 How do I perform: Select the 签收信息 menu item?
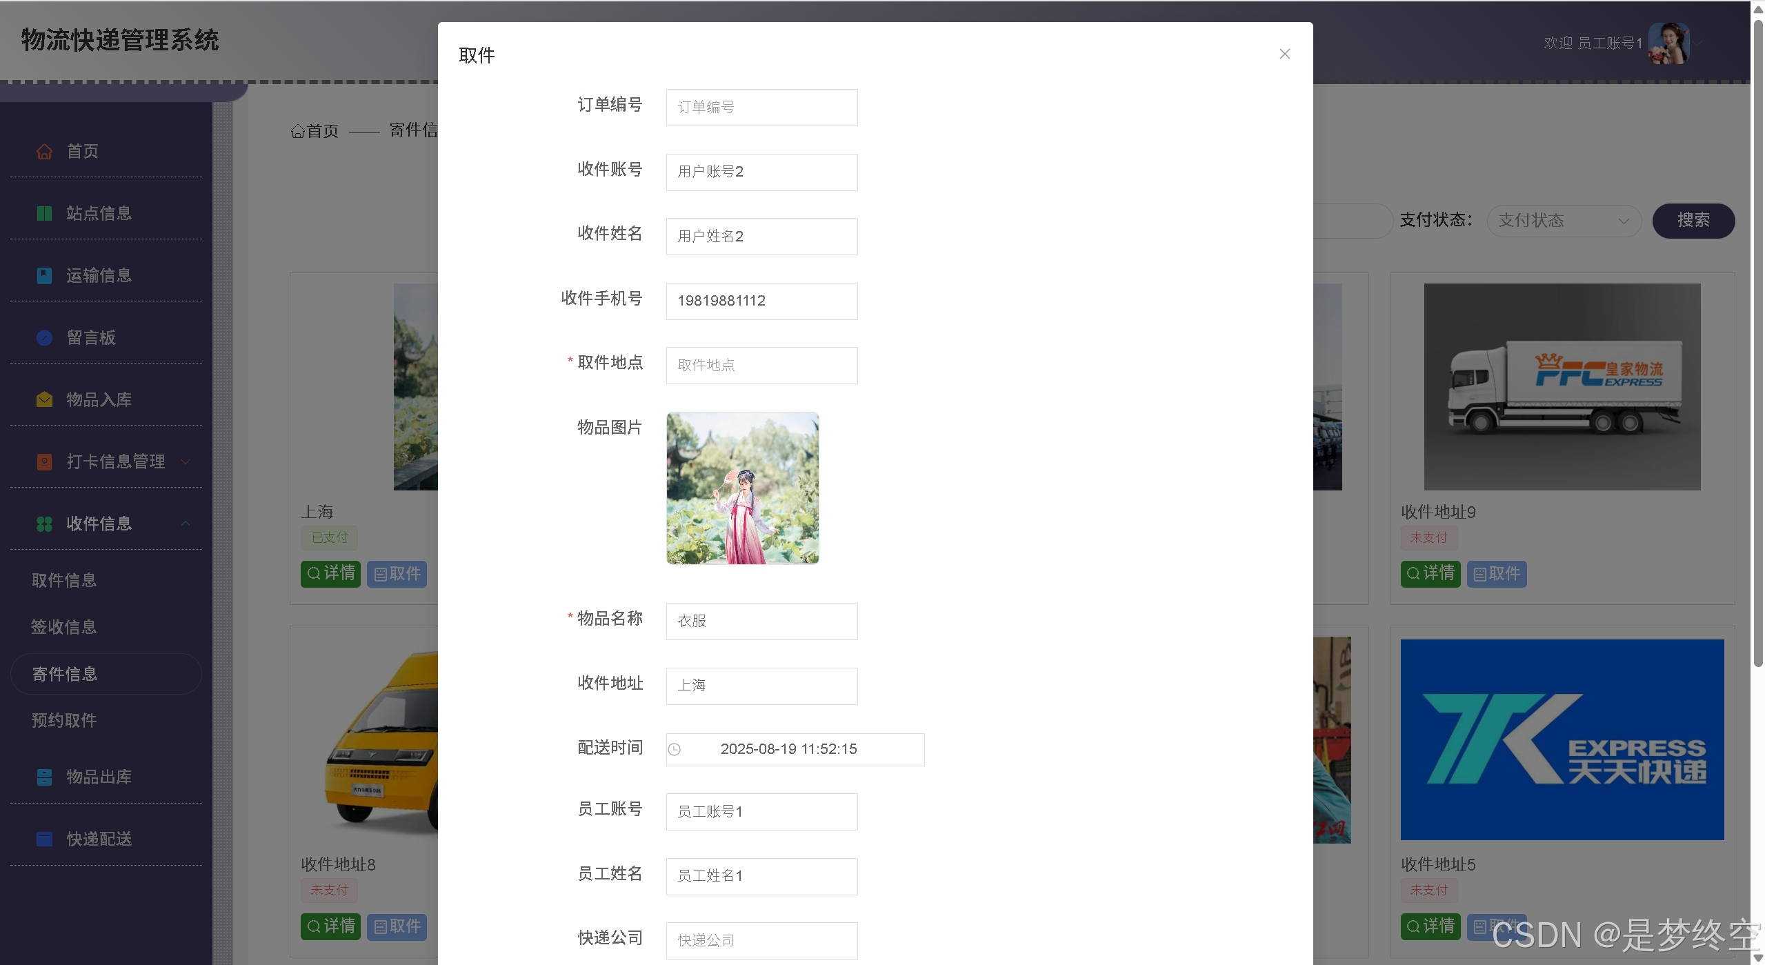pos(63,626)
